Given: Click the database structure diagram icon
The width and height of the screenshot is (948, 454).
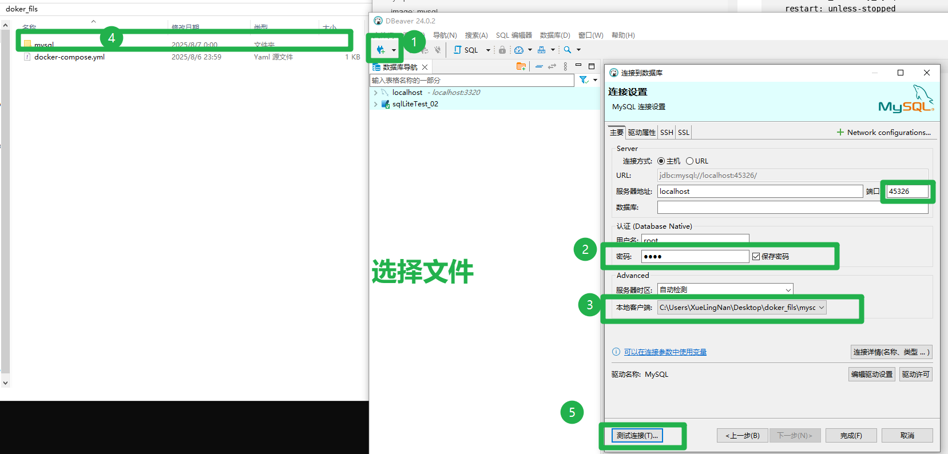Looking at the screenshot, I should [x=542, y=50].
